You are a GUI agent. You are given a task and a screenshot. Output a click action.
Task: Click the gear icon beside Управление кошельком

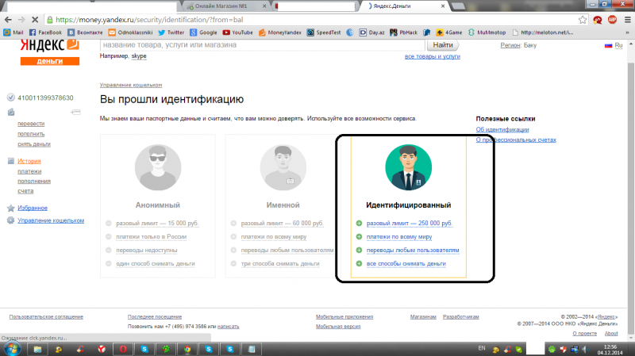pyautogui.click(x=11, y=220)
